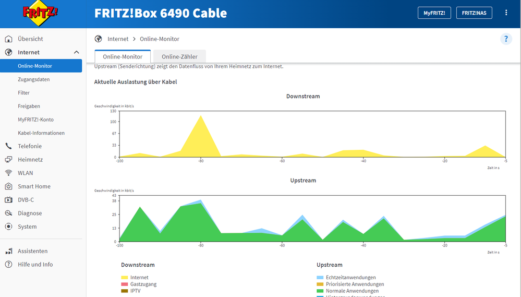Click the FRITZ! logo

(40, 14)
